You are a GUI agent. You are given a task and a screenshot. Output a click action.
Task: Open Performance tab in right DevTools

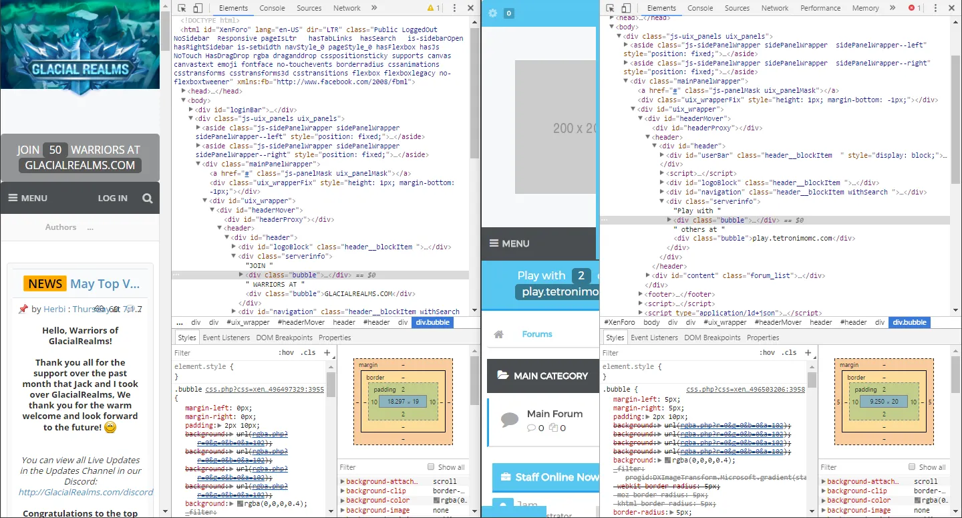coord(820,8)
